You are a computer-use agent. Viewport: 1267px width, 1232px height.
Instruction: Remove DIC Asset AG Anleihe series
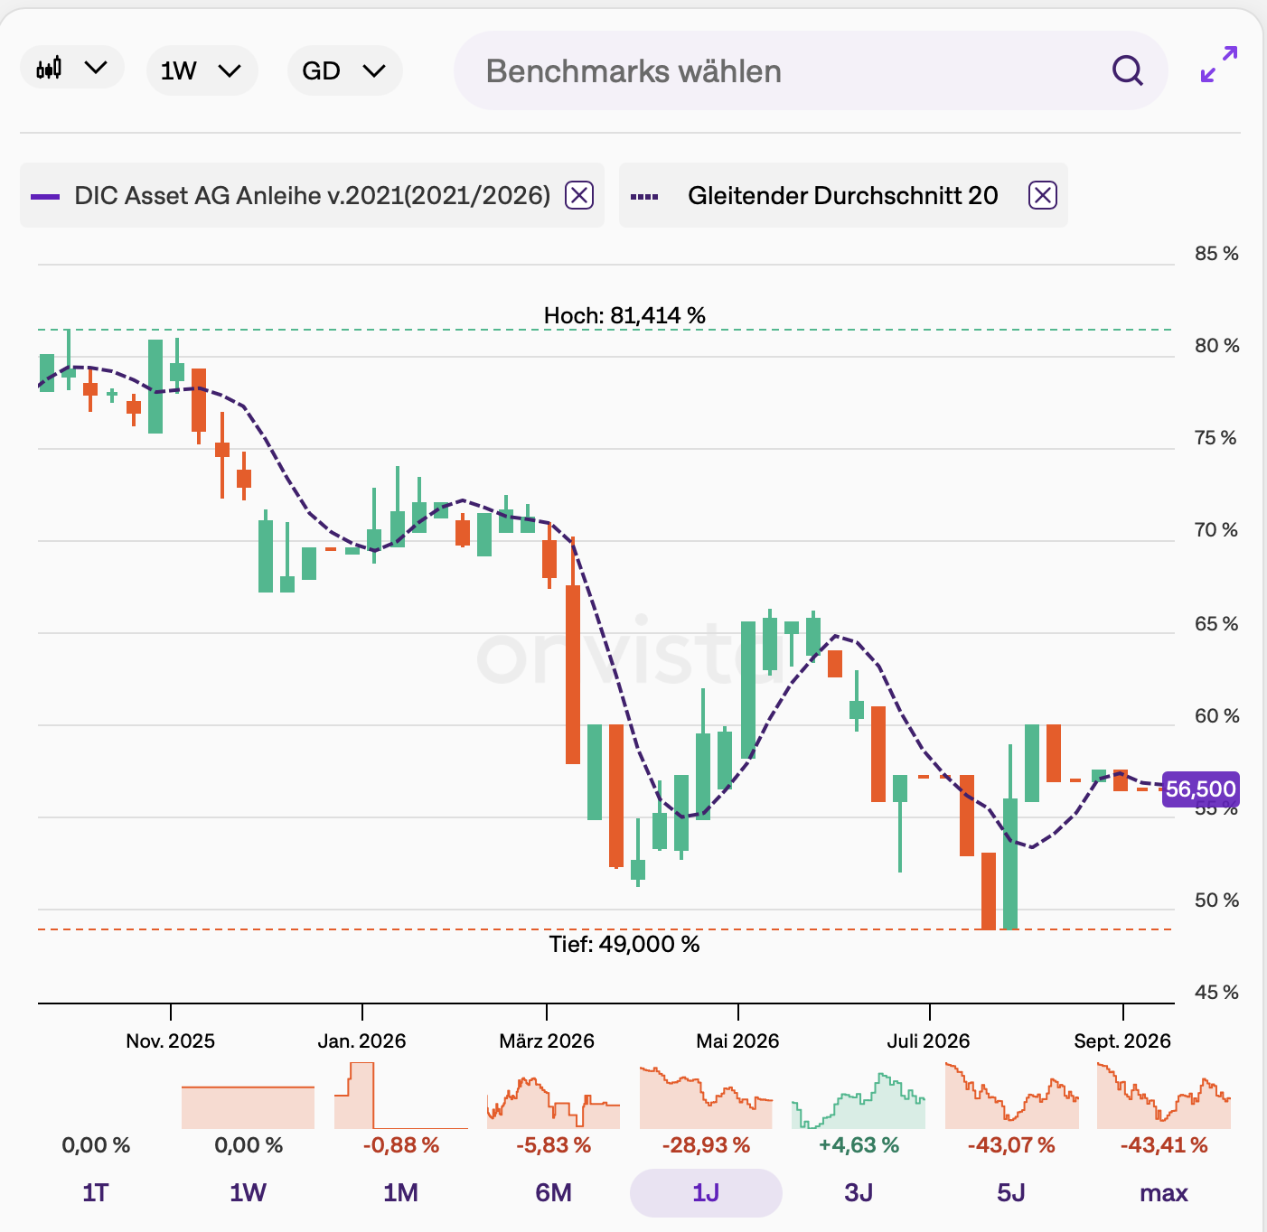pos(579,195)
